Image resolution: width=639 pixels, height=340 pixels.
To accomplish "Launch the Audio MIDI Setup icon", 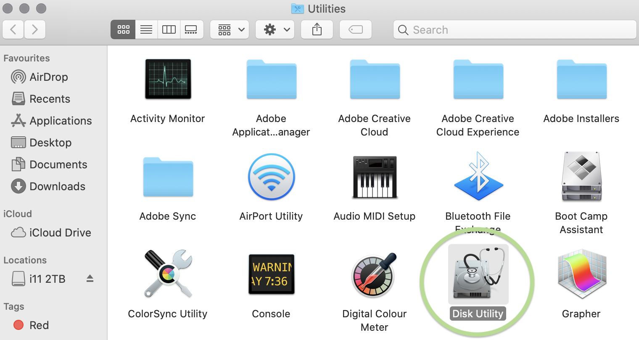I will 375,177.
